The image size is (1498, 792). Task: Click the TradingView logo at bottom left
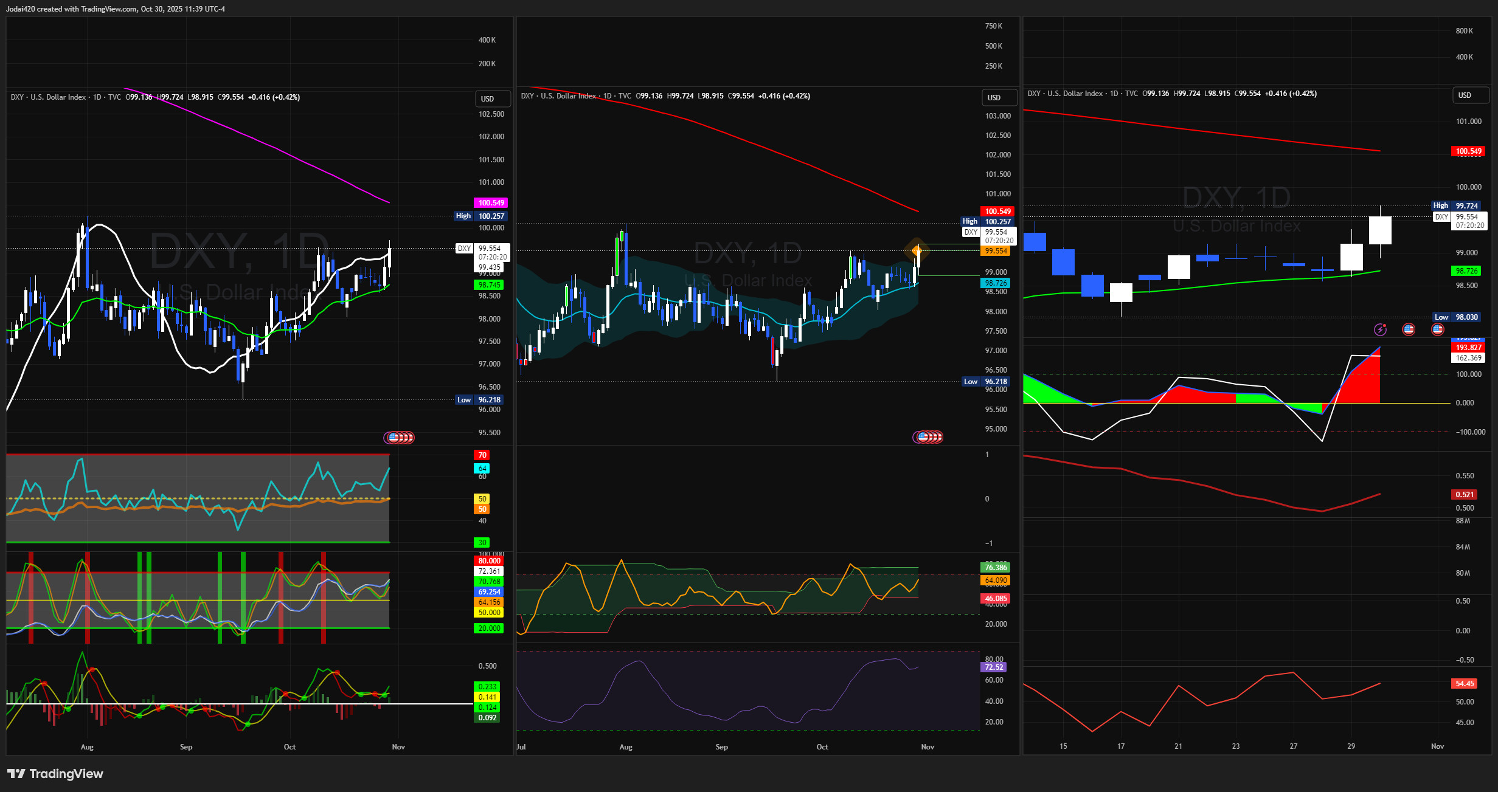tap(55, 773)
